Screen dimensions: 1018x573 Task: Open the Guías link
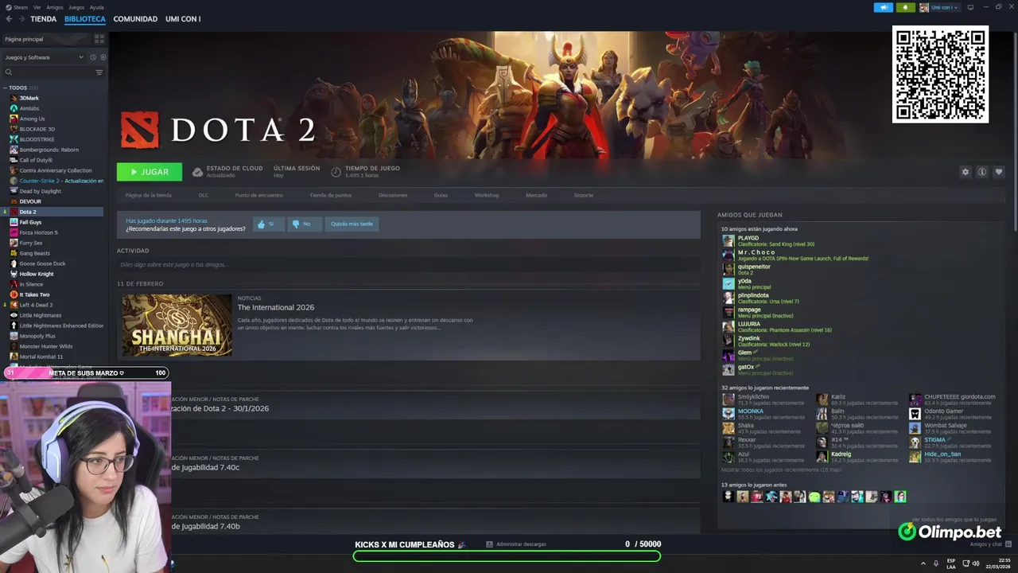tap(441, 195)
